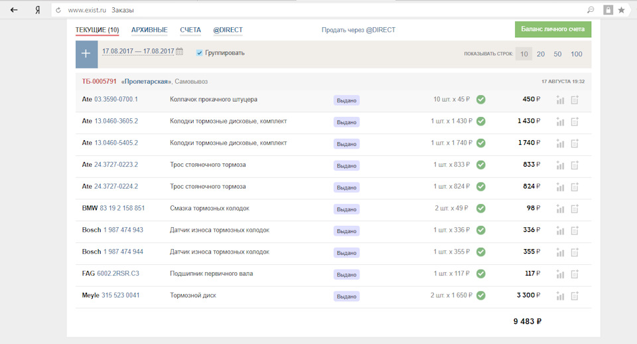Viewport: 637px width, 344px height.
Task: Open note icon for Meyle 315 523 0041 row
Action: pyautogui.click(x=575, y=296)
